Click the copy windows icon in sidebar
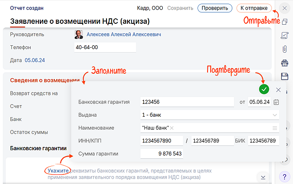 click(284, 22)
